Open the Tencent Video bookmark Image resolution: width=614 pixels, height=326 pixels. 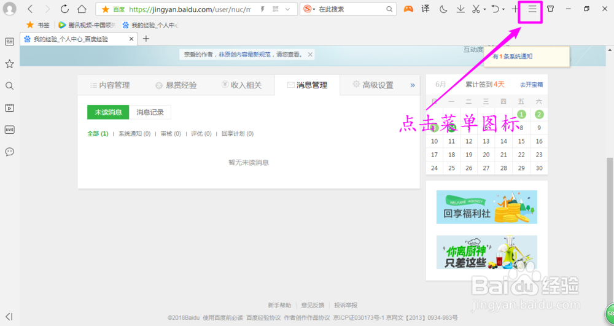point(87,25)
